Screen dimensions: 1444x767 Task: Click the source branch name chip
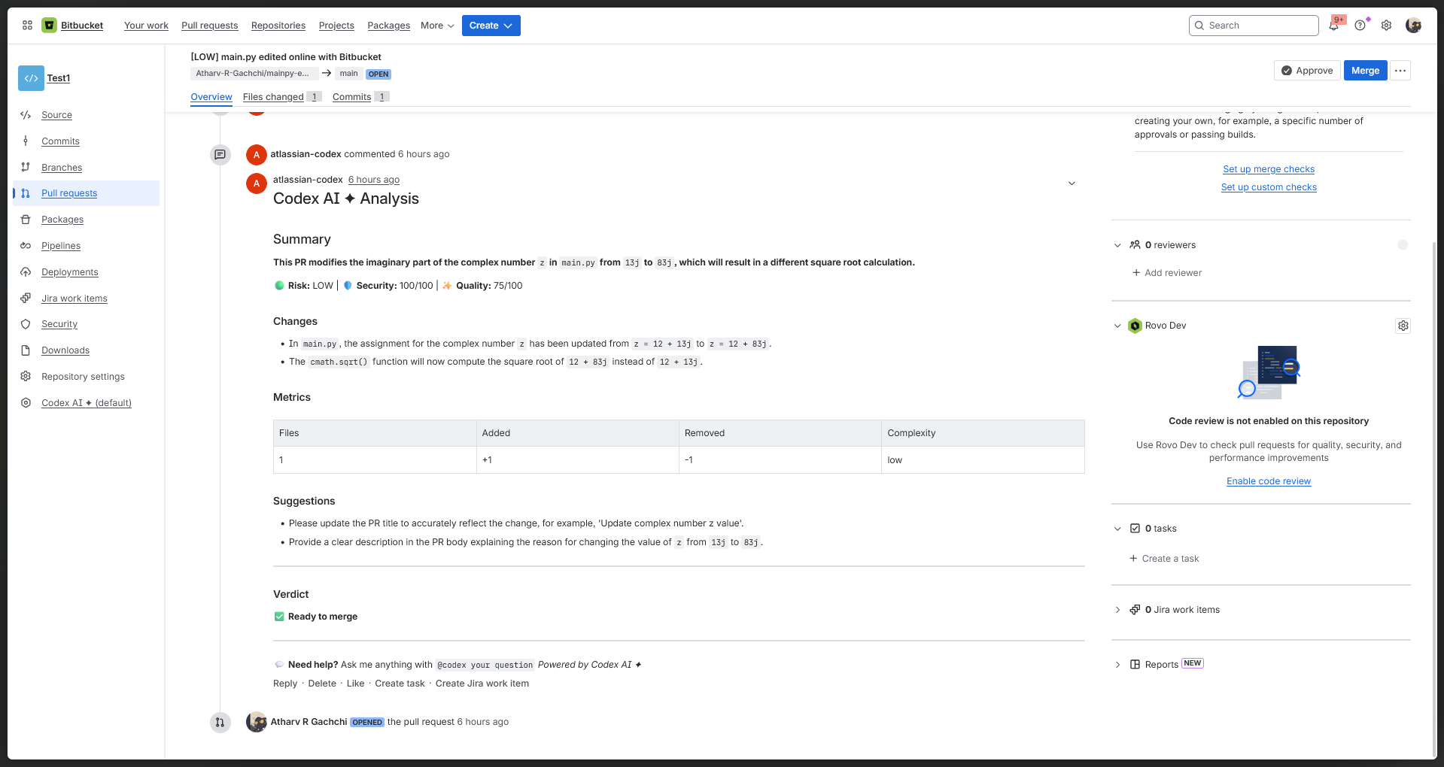pyautogui.click(x=253, y=74)
